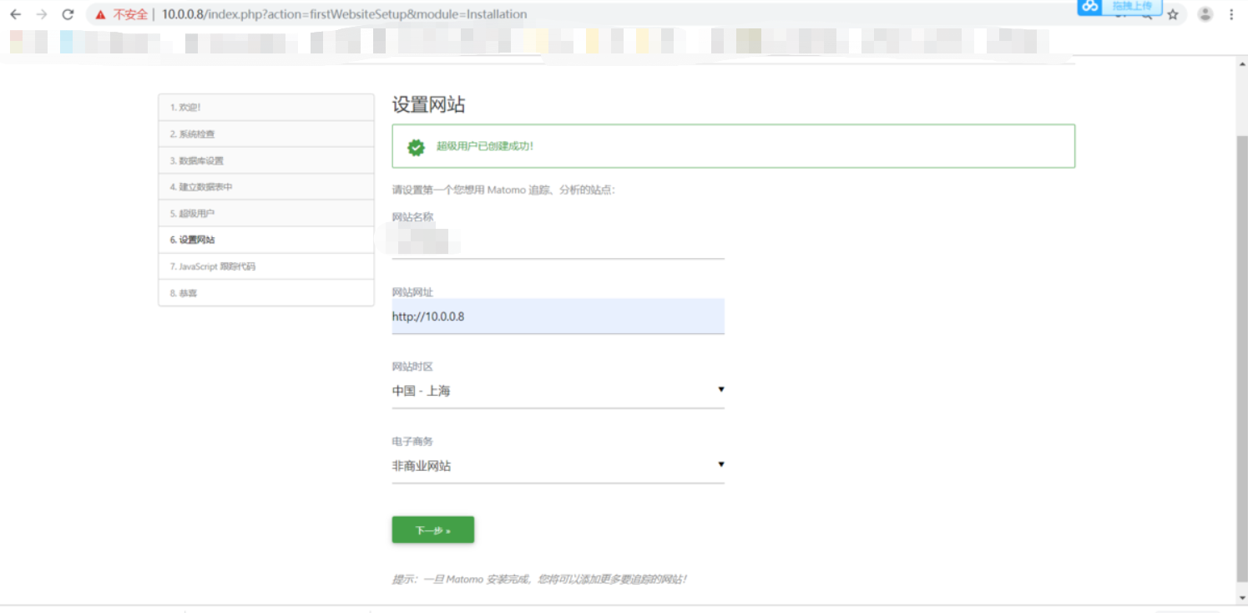Reload the page with refresh icon
This screenshot has height=613, width=1248.
coord(68,14)
